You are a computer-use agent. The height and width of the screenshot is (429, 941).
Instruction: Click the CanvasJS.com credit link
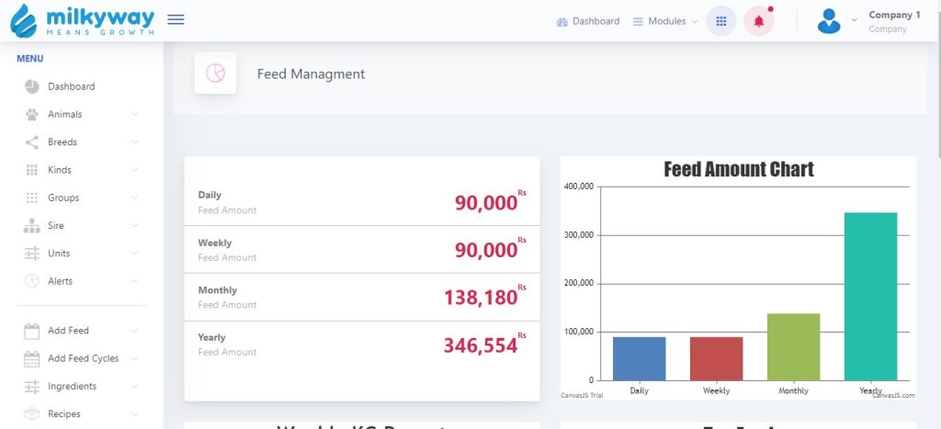click(x=893, y=395)
